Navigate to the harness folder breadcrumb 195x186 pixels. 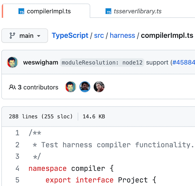(122, 36)
